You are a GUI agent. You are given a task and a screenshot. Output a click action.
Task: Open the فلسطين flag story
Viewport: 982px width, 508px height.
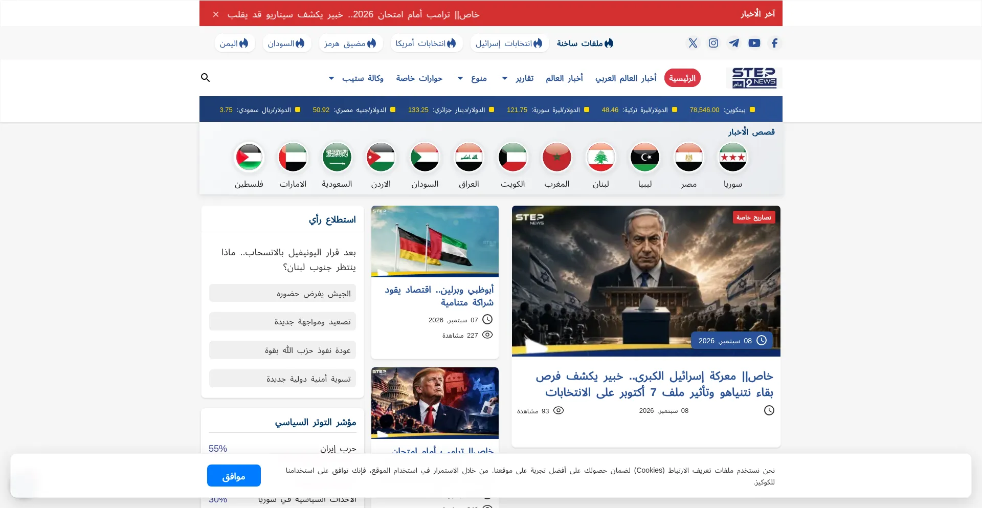249,157
